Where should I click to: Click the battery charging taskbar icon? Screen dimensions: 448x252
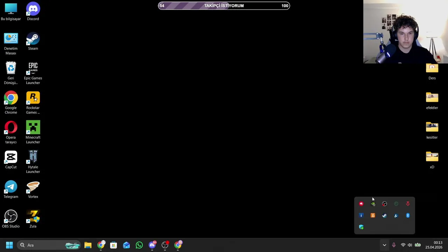pyautogui.click(x=418, y=245)
